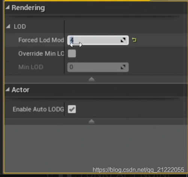Click the Enable Auto LODG property label
188x177 pixels.
click(38, 109)
